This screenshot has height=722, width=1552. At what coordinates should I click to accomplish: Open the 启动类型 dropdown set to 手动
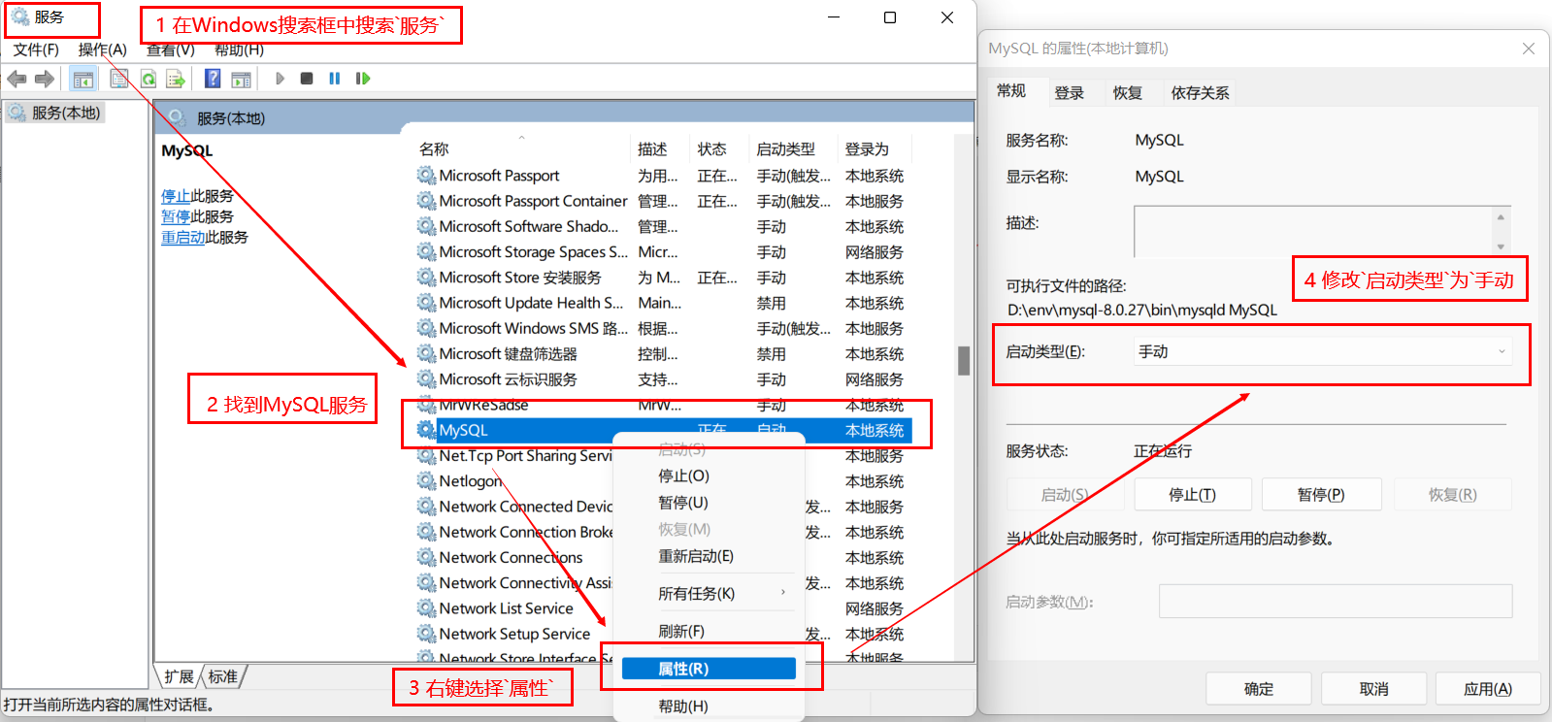tap(1323, 351)
